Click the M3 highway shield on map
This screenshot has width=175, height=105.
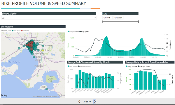coord(43,50)
